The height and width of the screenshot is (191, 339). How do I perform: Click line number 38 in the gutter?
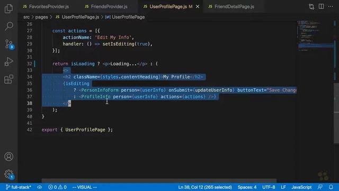[30, 103]
